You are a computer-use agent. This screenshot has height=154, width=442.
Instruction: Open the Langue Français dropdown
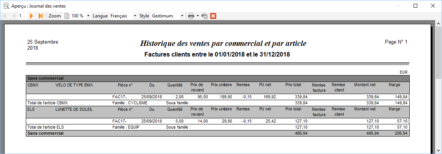click(135, 16)
